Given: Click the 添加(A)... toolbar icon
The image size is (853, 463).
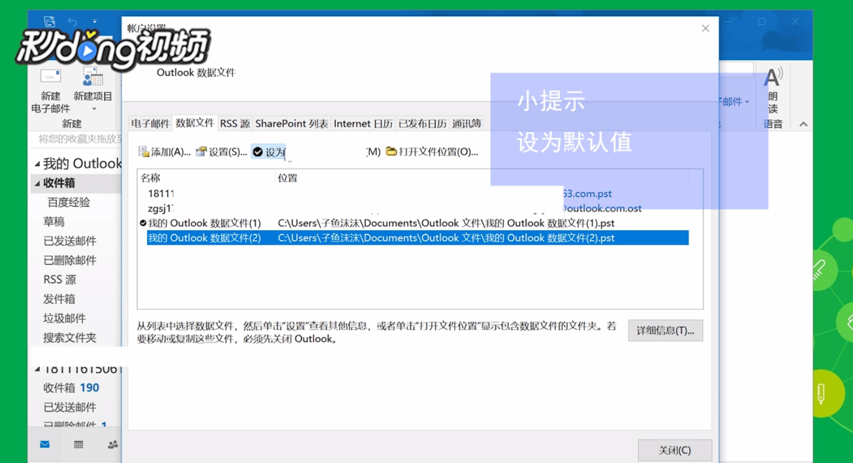Looking at the screenshot, I should point(164,152).
